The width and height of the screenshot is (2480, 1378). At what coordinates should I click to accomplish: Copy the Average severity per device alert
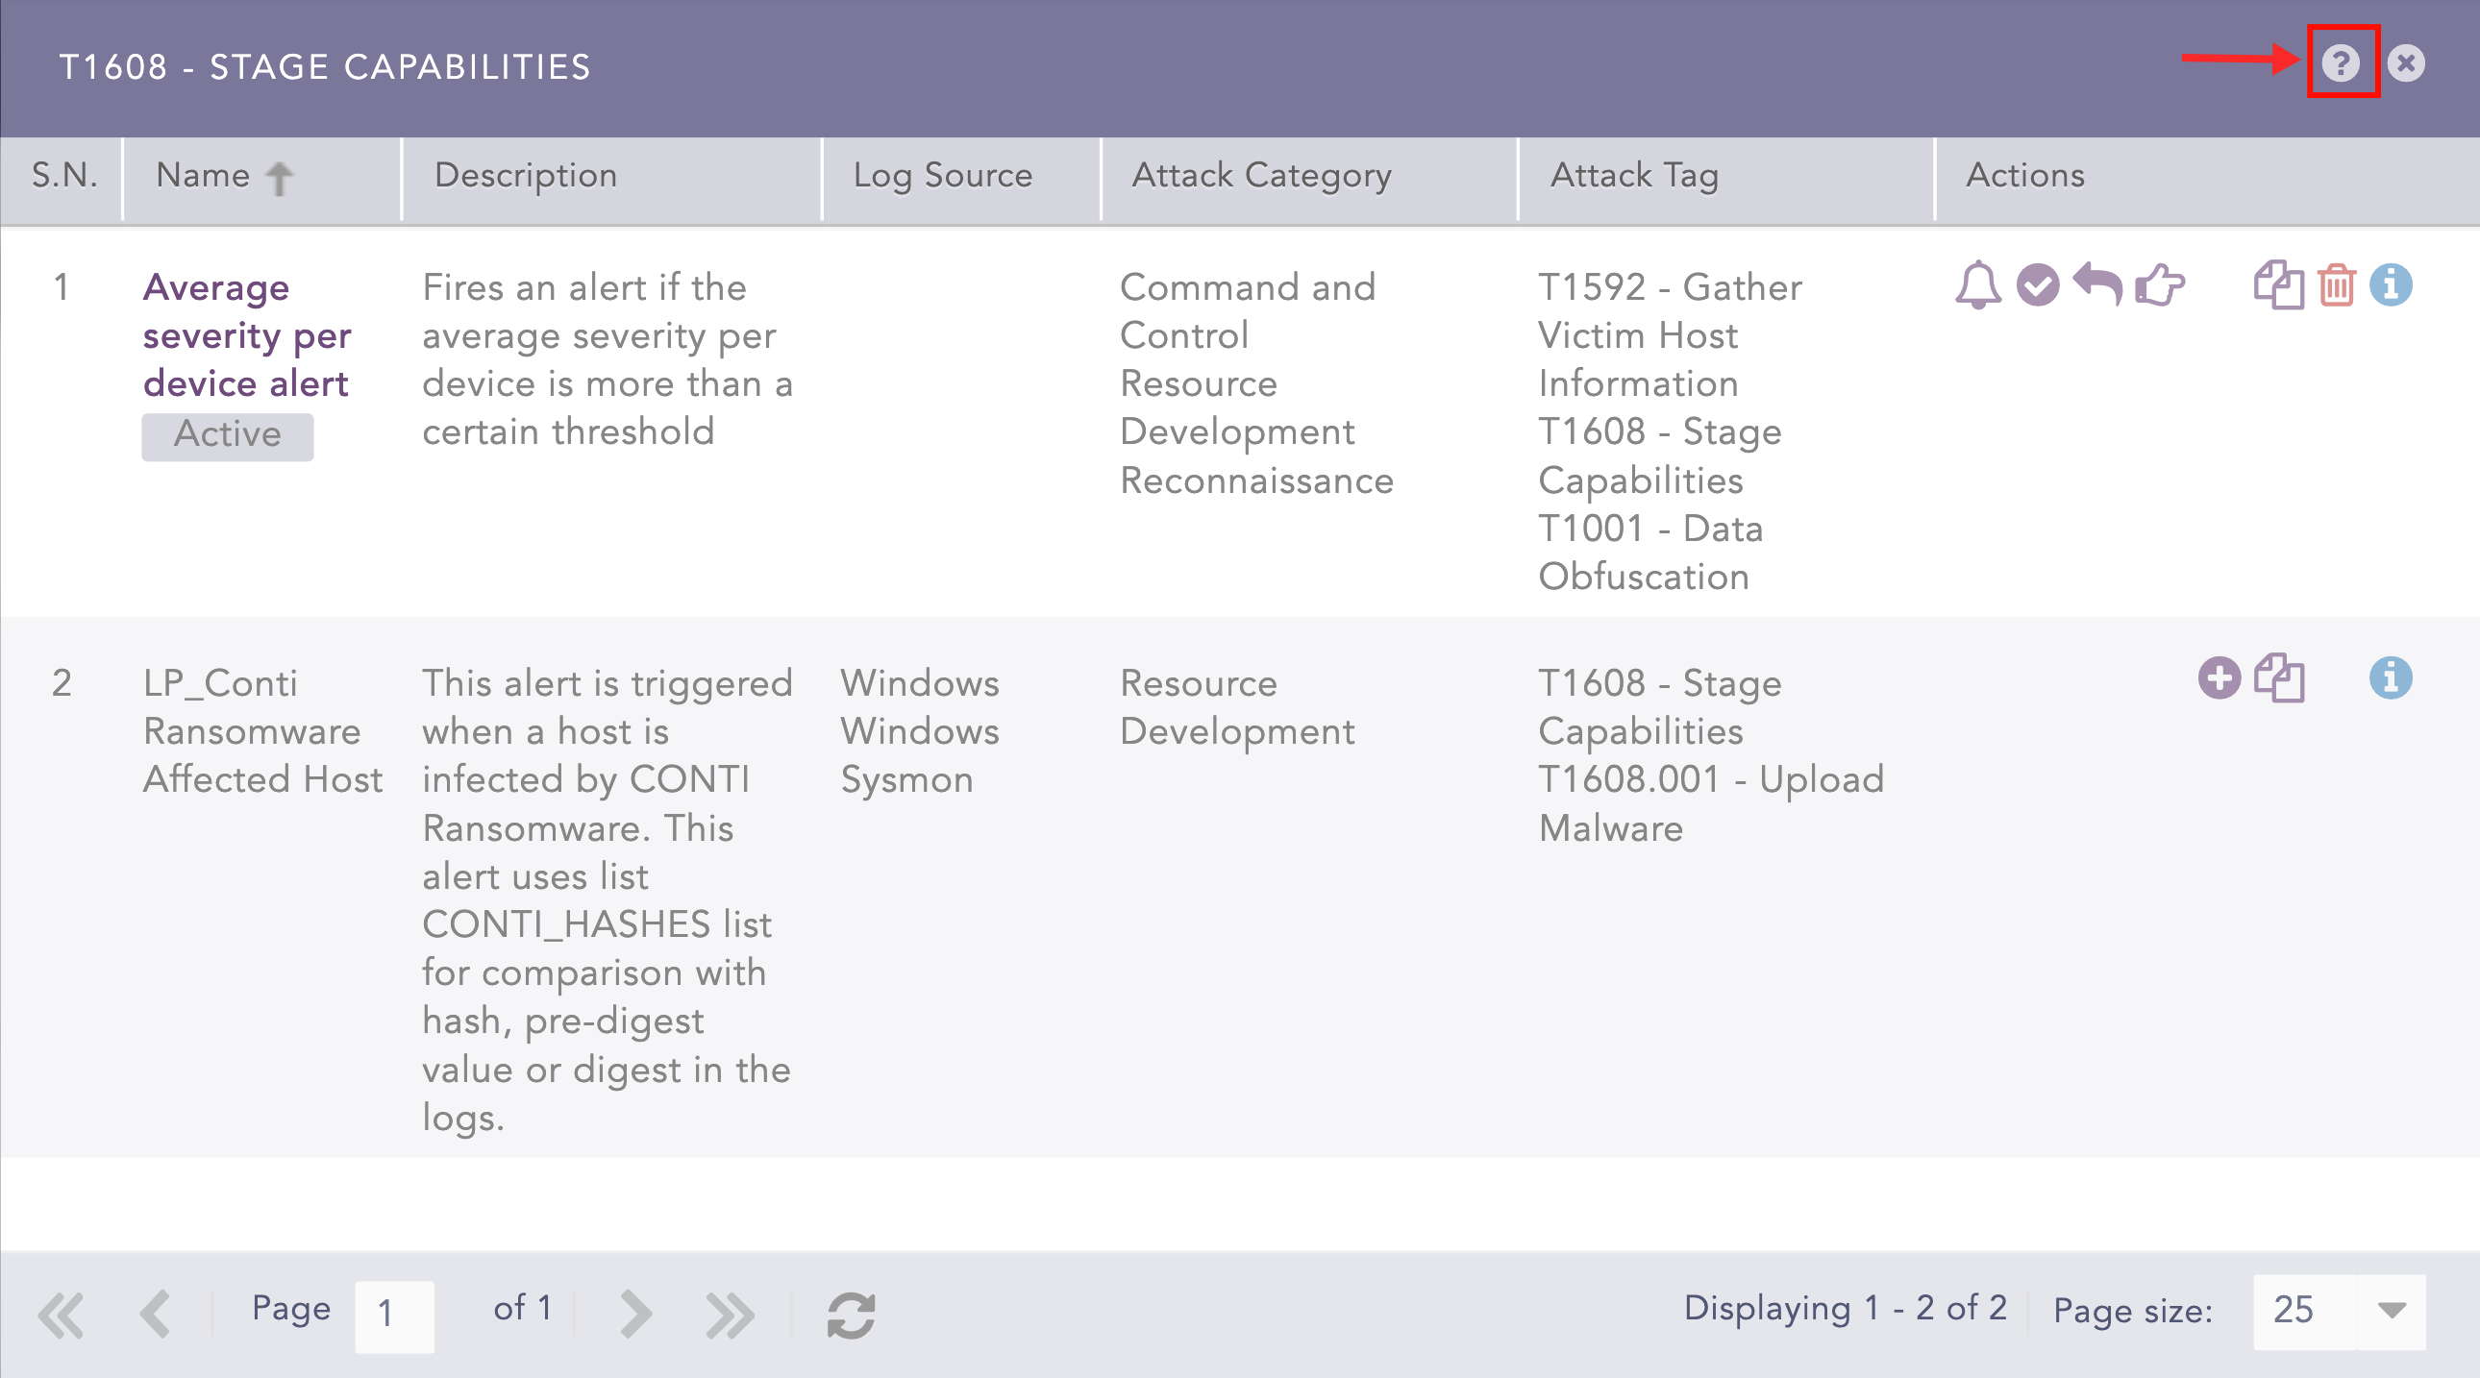2278,284
